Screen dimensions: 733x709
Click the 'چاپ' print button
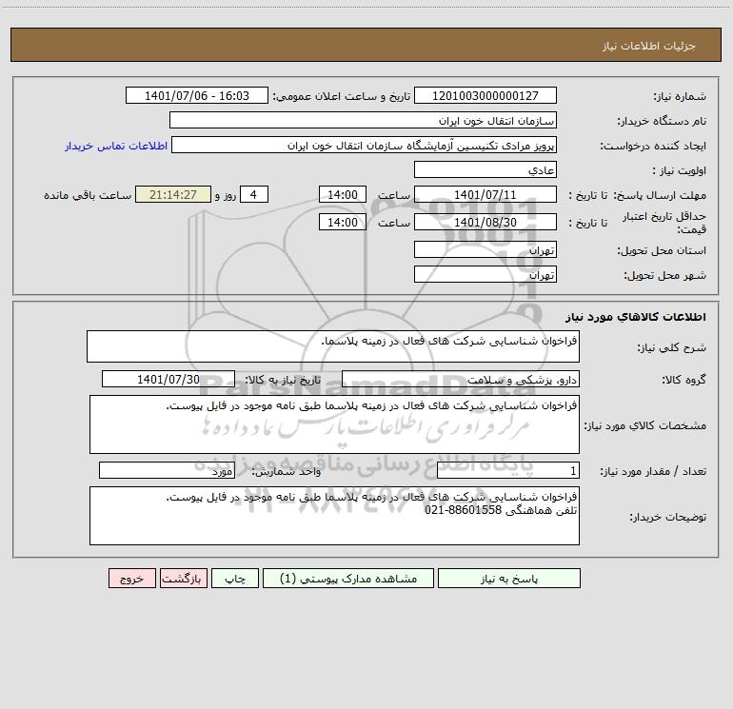235,578
